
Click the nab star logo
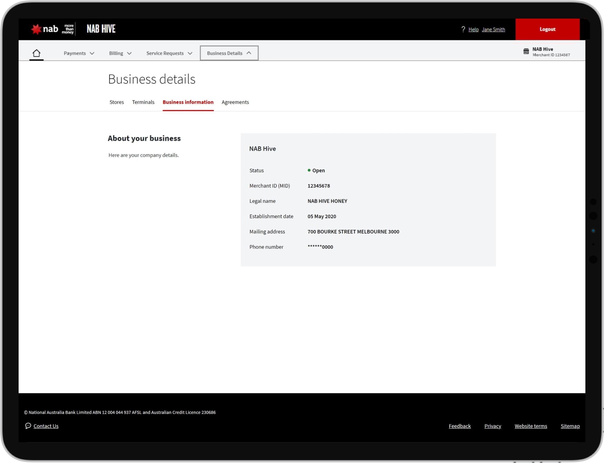[x=36, y=29]
